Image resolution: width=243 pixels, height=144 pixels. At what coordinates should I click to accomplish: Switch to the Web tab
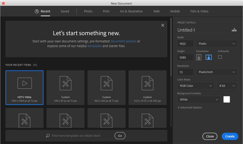pyautogui.click(x=156, y=11)
